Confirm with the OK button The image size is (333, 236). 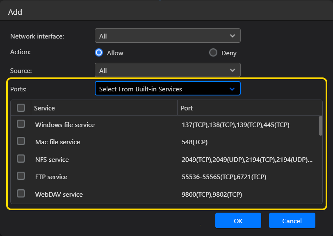[x=238, y=220]
